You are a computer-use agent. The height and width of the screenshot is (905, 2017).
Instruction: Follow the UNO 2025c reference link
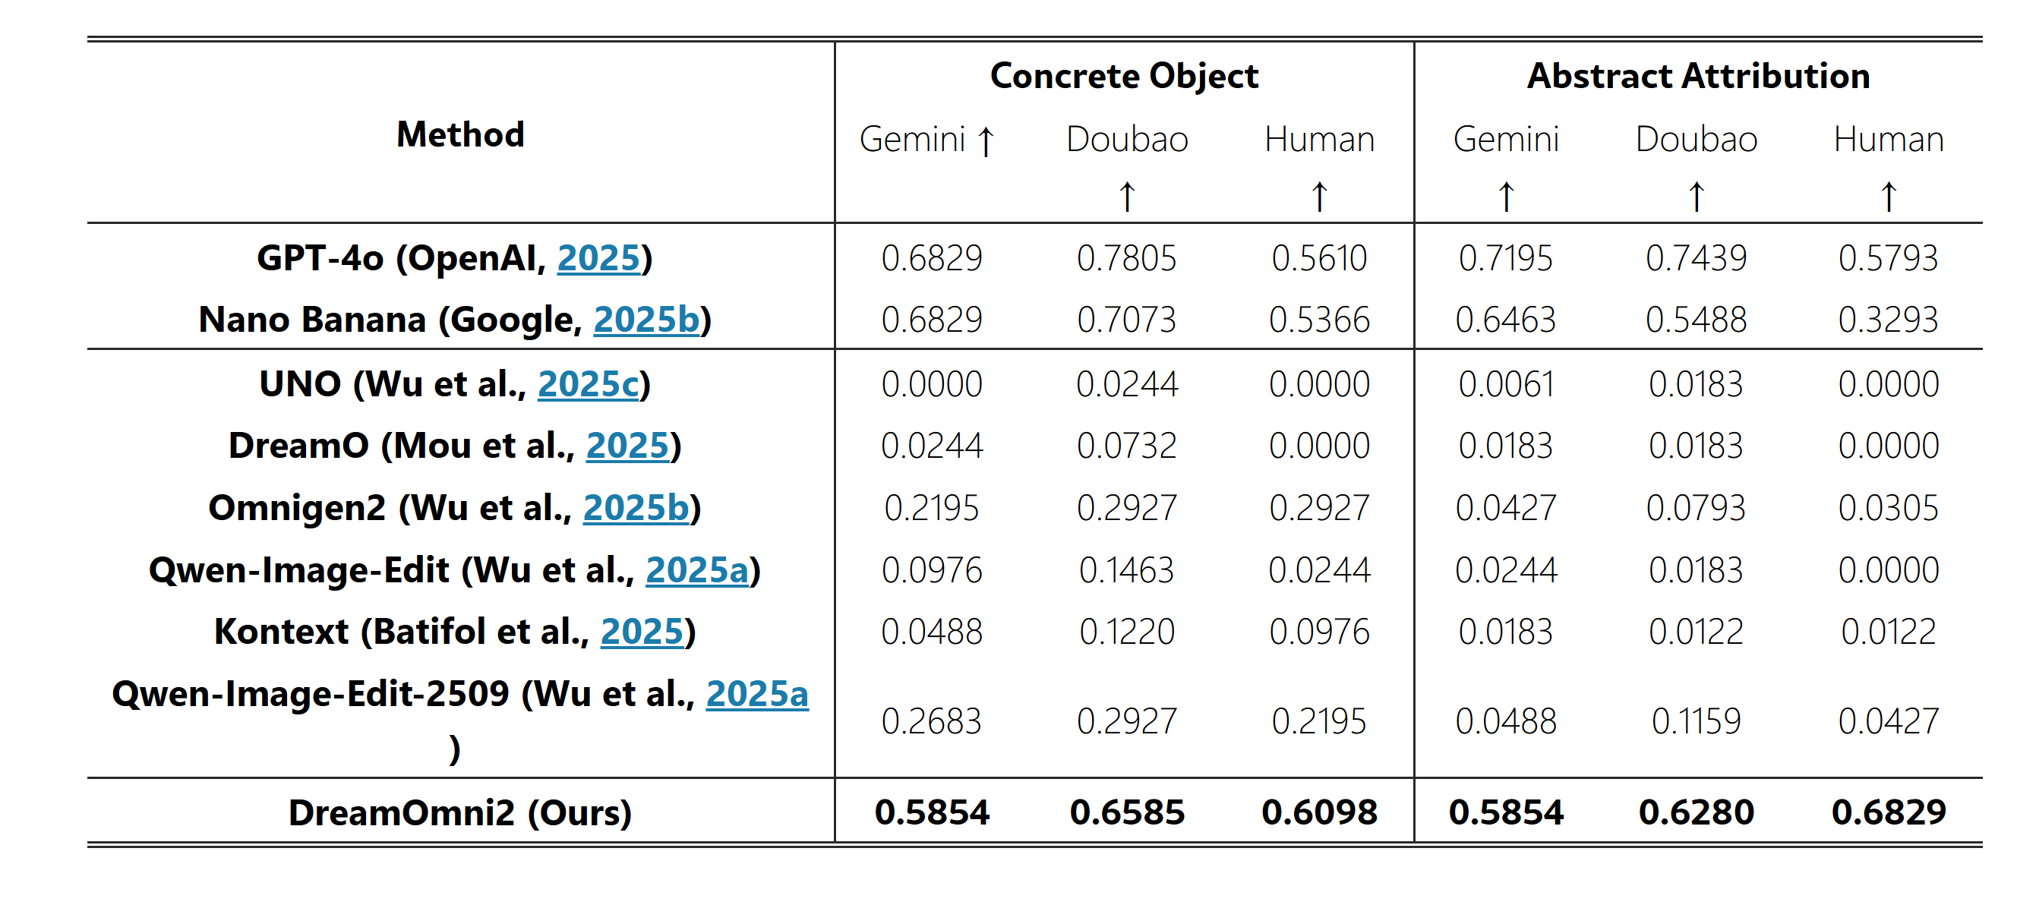click(588, 384)
